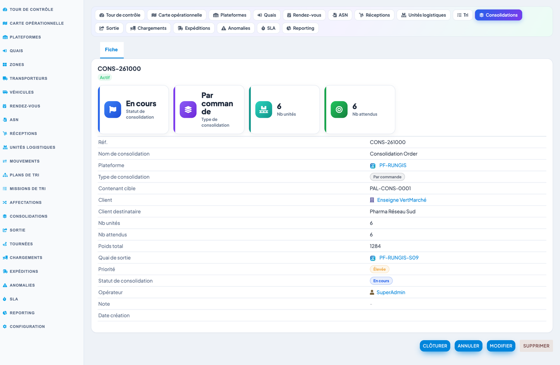Open Anomalies in the sidebar
Image resolution: width=560 pixels, height=365 pixels.
coord(19,285)
